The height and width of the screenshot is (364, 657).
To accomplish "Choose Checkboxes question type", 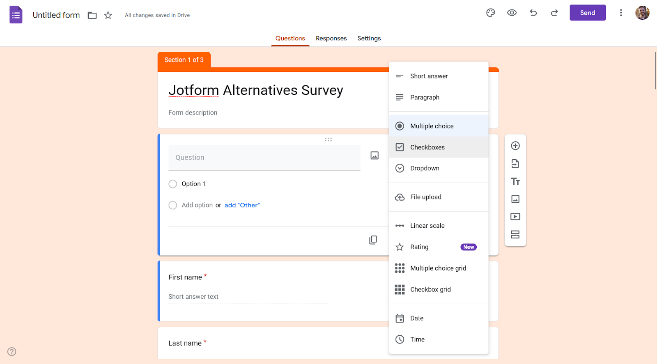I will (x=427, y=147).
